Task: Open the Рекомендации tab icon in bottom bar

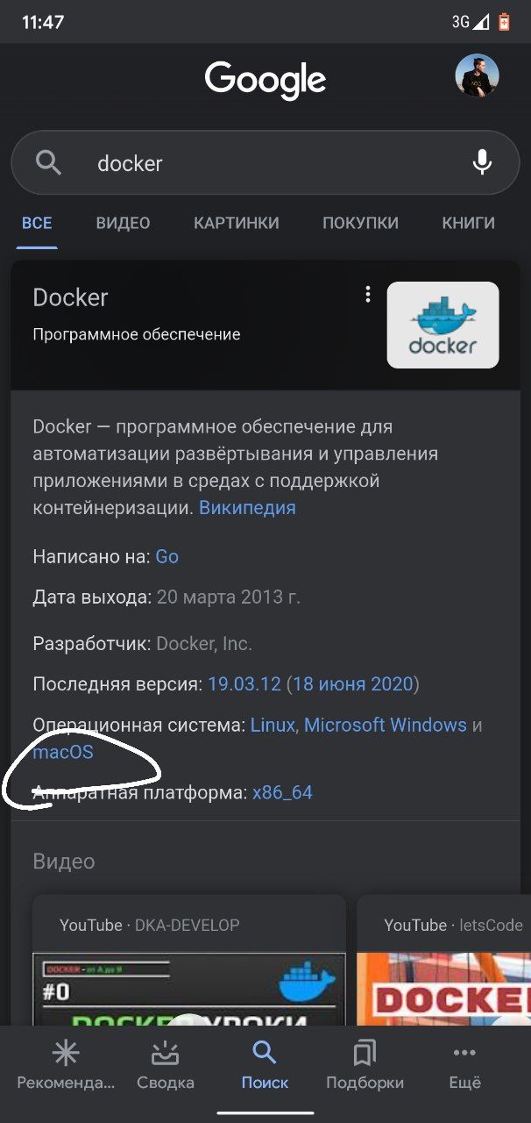Action: pos(66,1054)
